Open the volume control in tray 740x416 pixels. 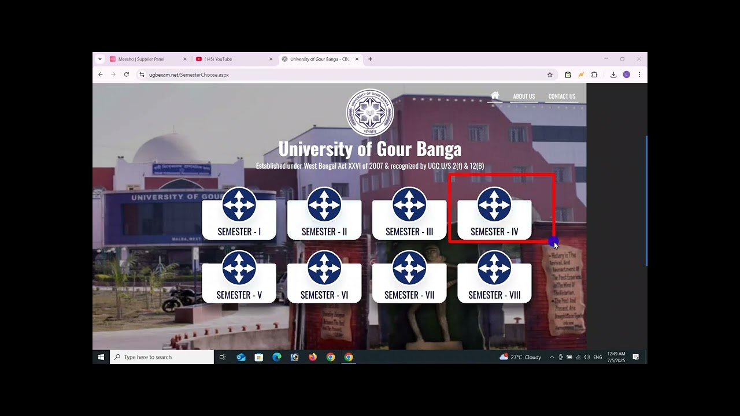coord(587,357)
